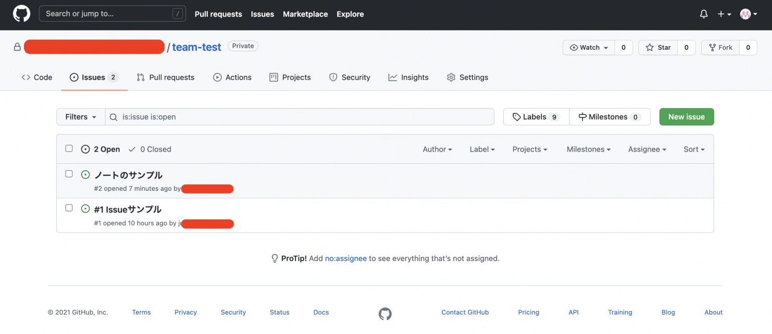Click the GitHub Octocat logo in header
Image resolution: width=772 pixels, height=334 pixels.
tap(22, 14)
